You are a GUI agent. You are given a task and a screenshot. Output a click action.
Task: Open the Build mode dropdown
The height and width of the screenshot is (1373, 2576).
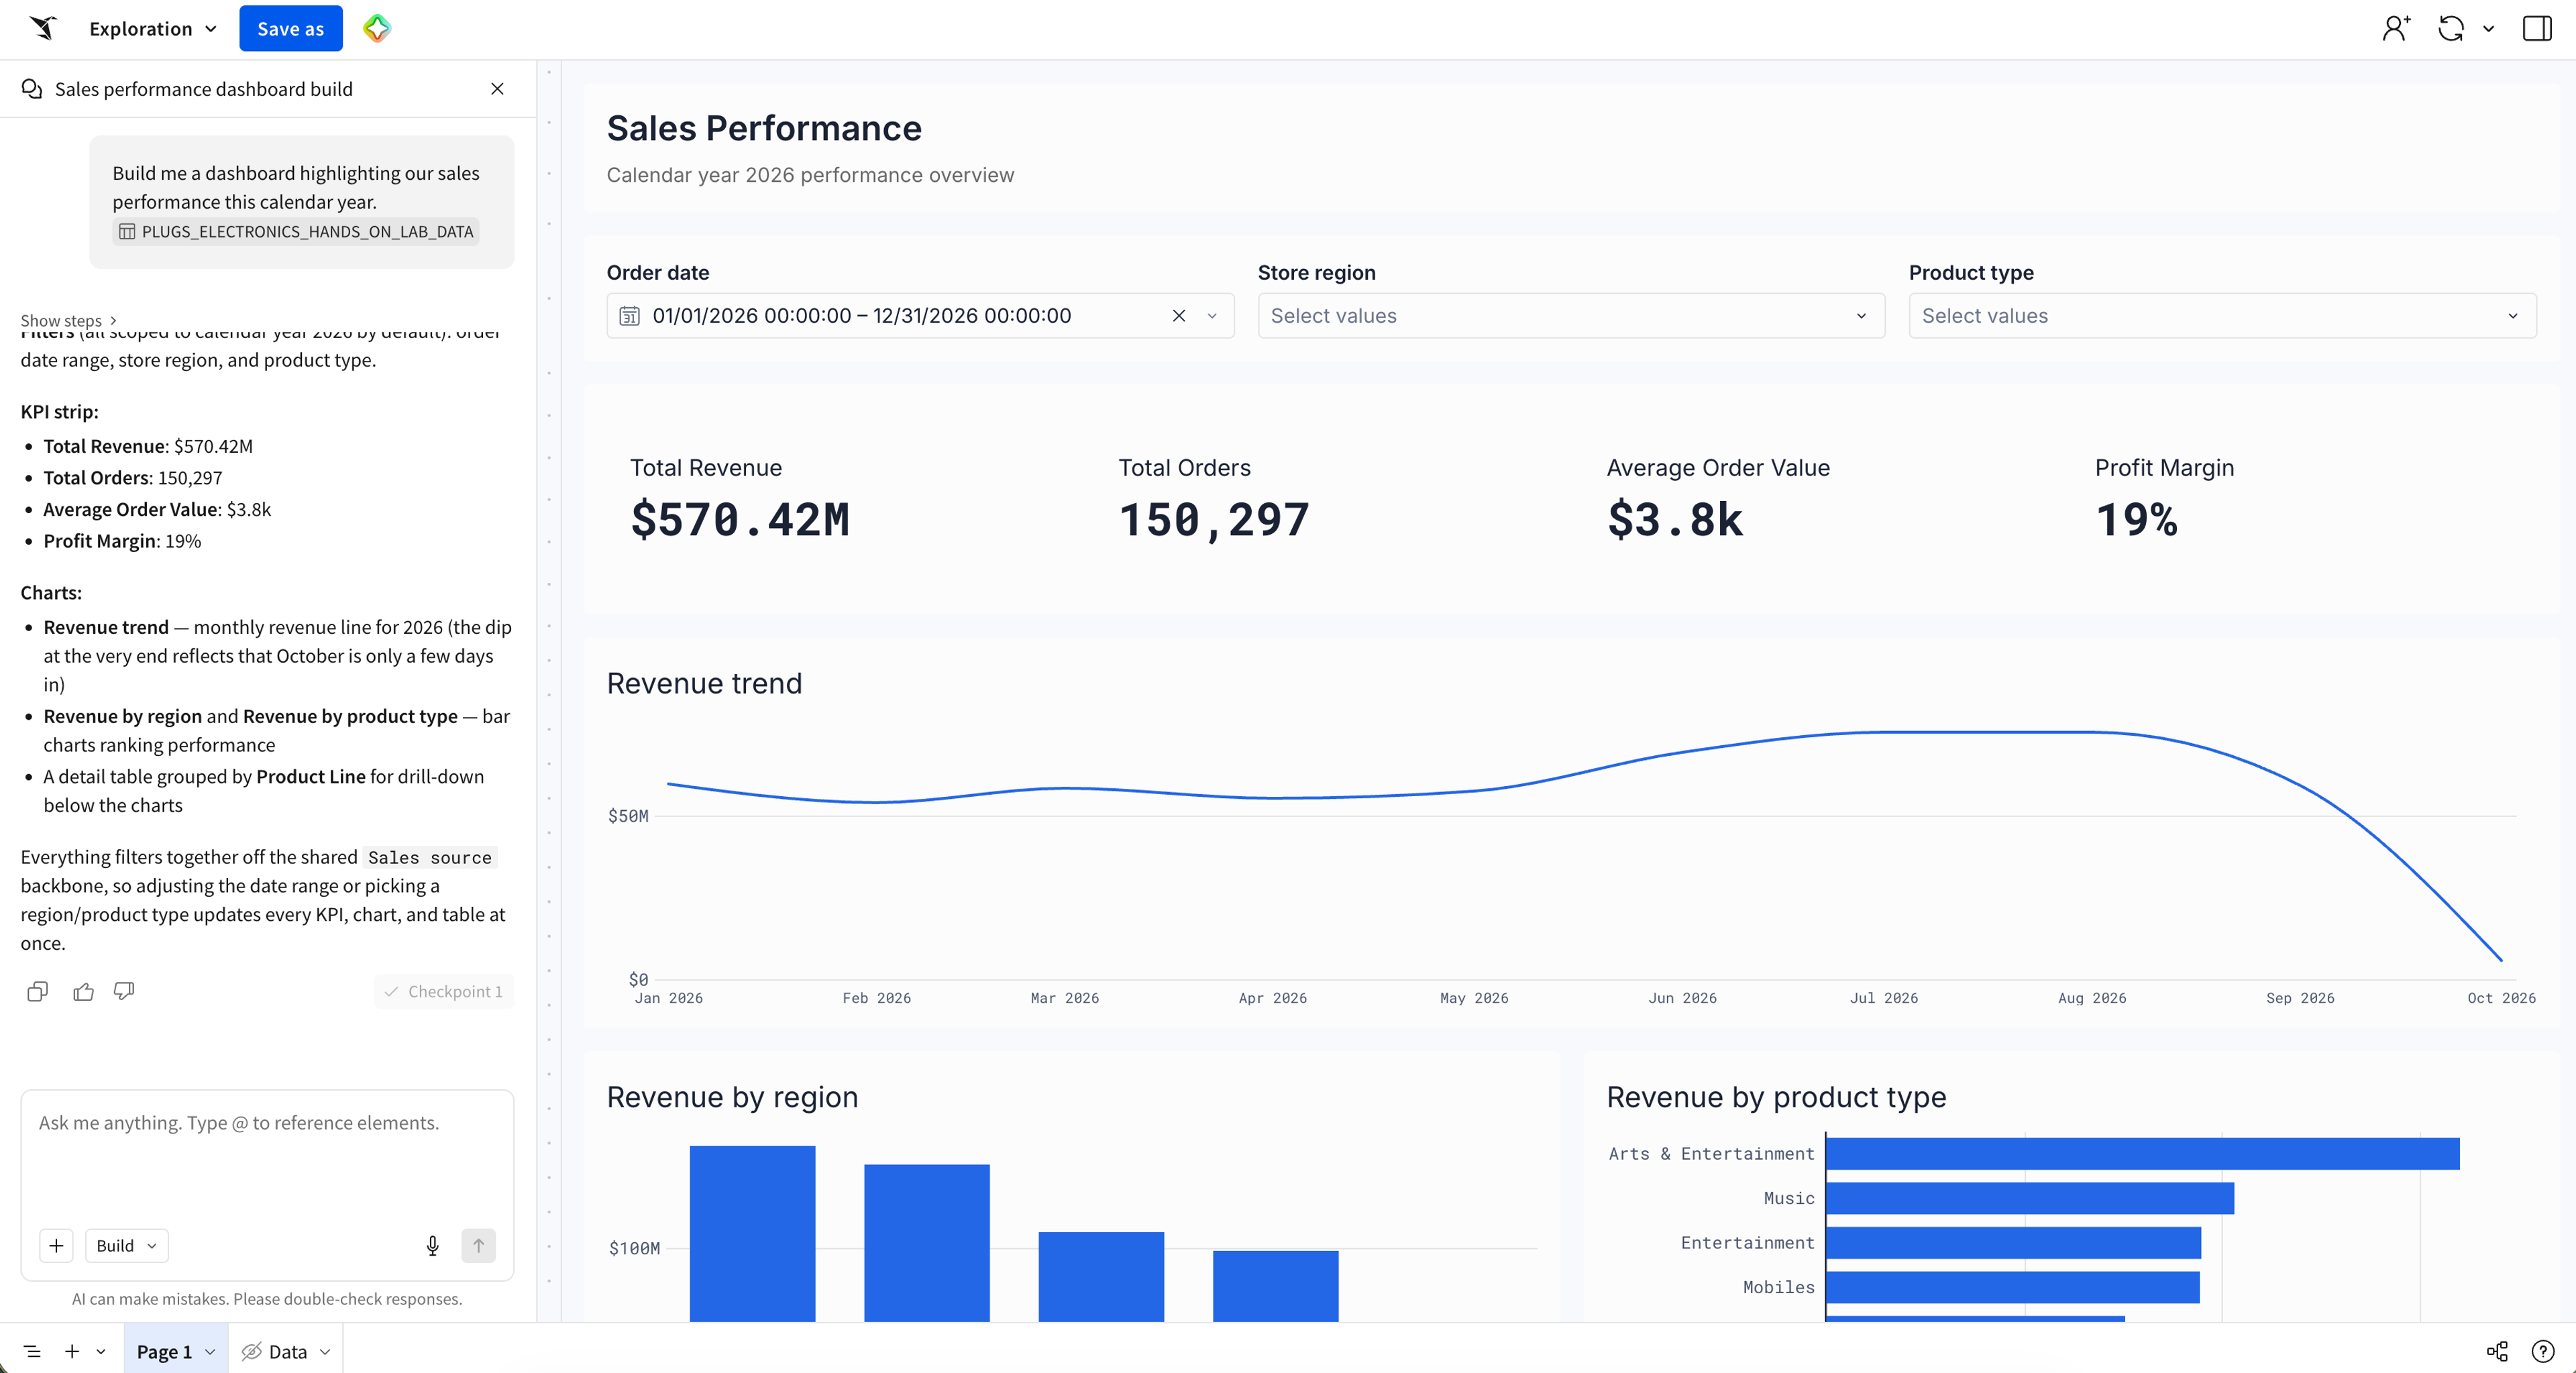127,1245
